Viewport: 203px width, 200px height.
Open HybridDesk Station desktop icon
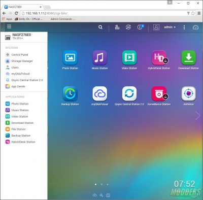(x=159, y=58)
